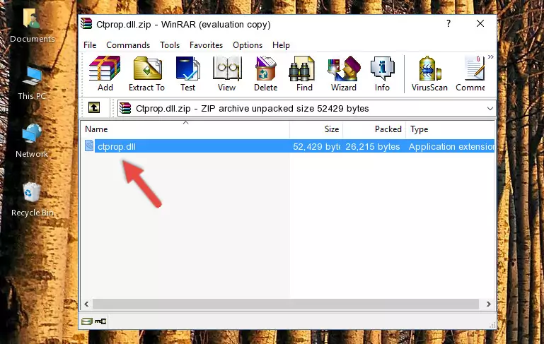The height and width of the screenshot is (344, 544).
Task: Open the address bar dropdown
Action: 490,109
